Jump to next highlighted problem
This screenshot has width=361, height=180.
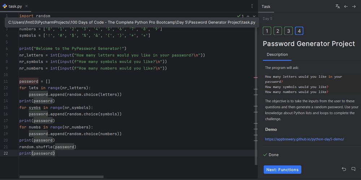click(254, 16)
